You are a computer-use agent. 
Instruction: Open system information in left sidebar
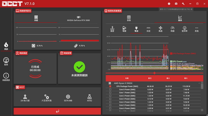coord(6,77)
